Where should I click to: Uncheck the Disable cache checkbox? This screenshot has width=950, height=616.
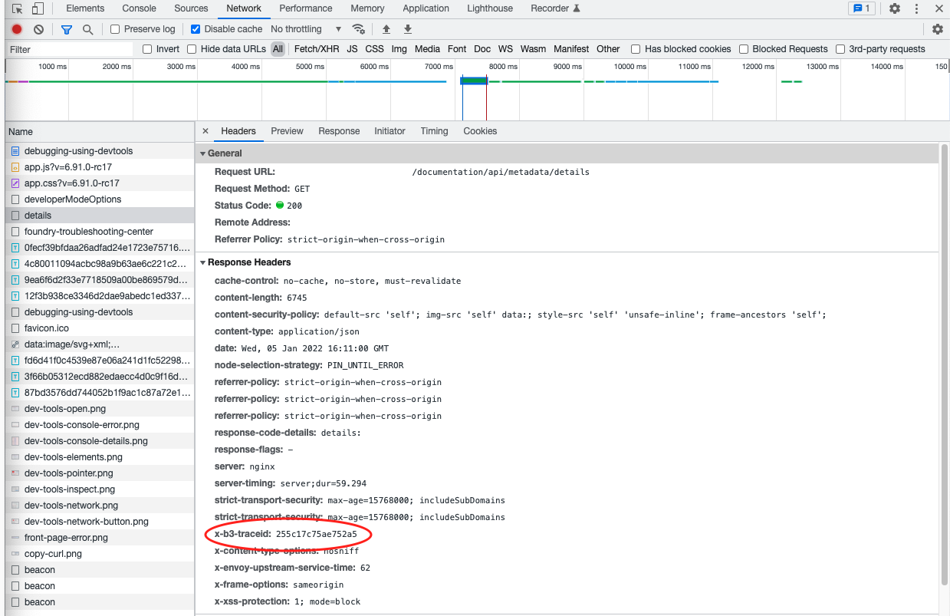click(196, 29)
